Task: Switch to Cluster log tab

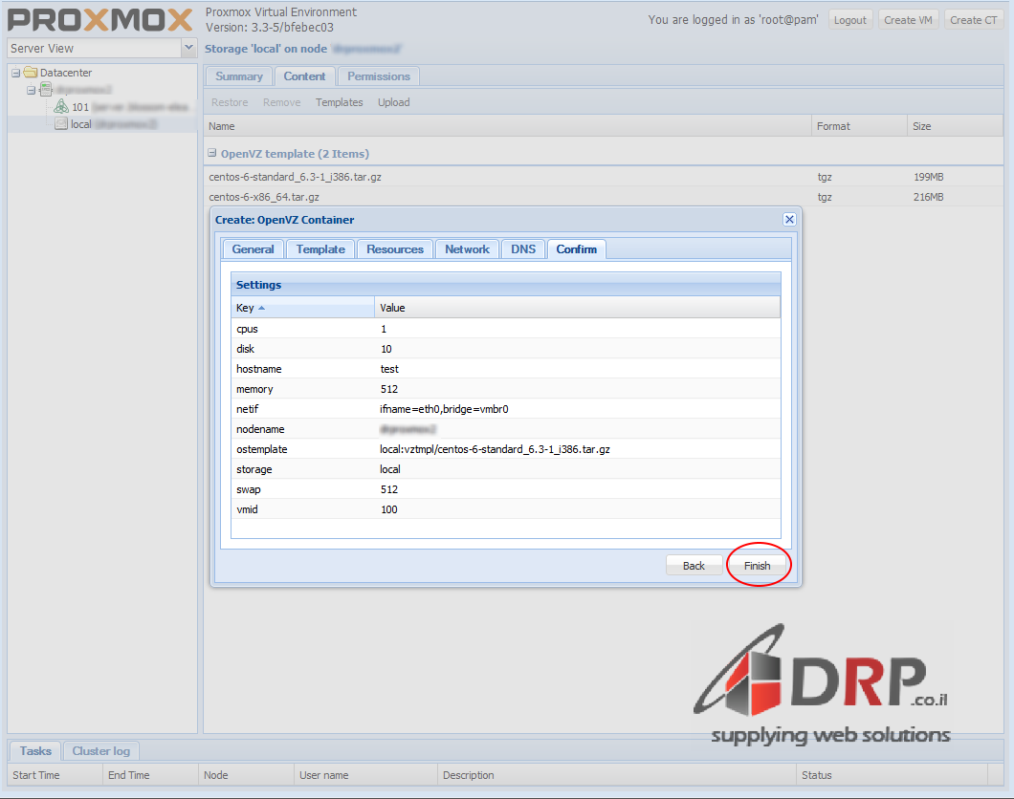Action: [x=100, y=751]
